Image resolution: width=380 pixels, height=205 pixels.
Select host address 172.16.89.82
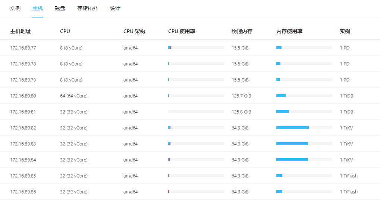(x=23, y=128)
